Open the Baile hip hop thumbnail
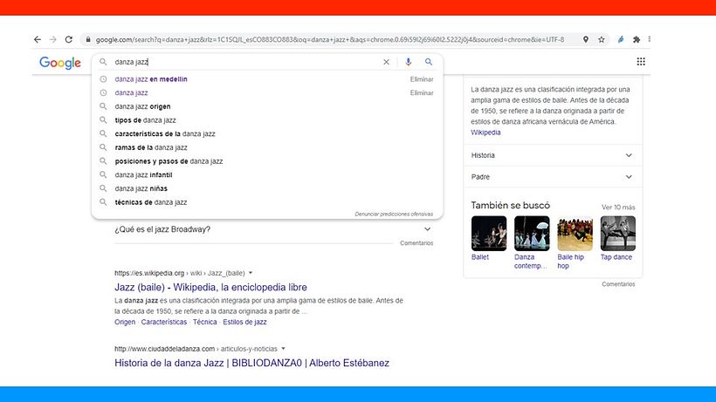 (575, 234)
